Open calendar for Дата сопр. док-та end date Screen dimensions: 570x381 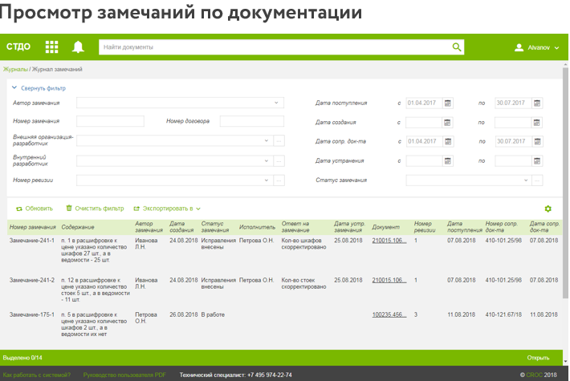pyautogui.click(x=537, y=141)
